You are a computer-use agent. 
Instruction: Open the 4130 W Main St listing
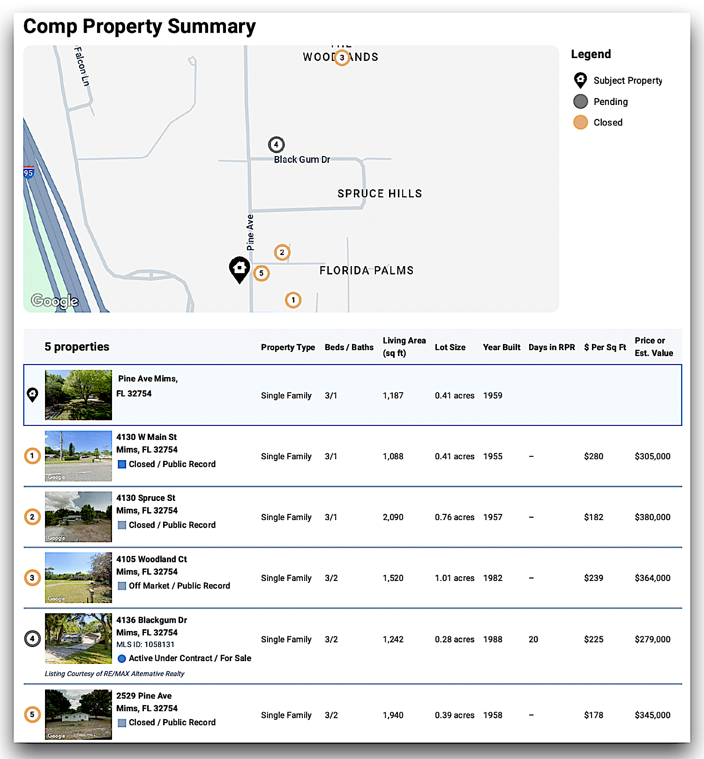146,437
